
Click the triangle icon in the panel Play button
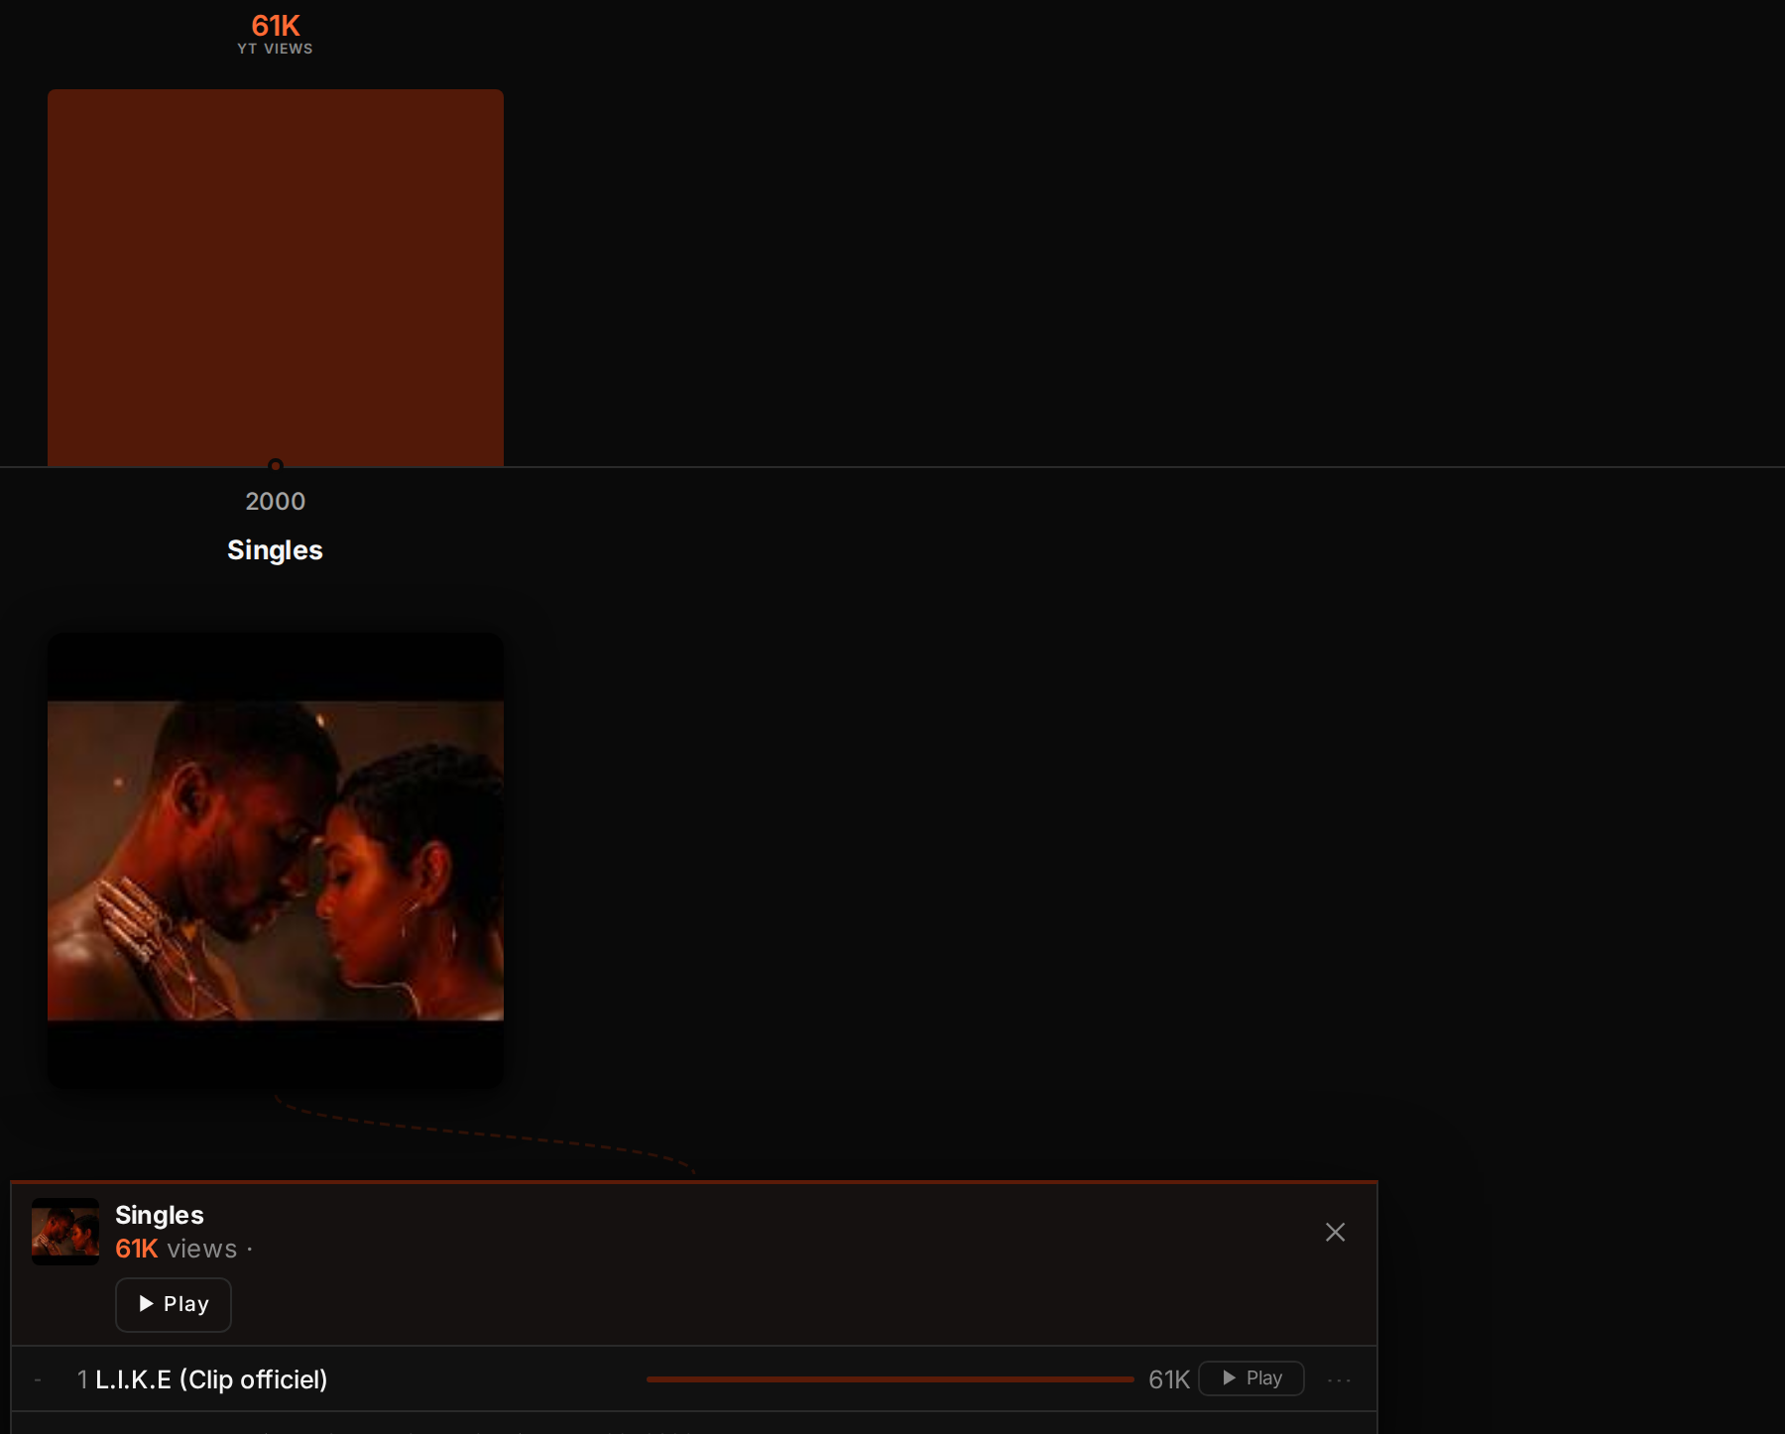click(x=147, y=1304)
